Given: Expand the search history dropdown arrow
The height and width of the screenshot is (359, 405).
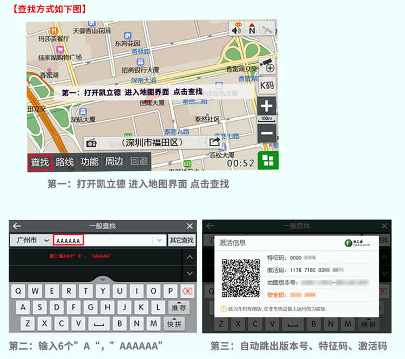Looking at the screenshot, I should [159, 240].
